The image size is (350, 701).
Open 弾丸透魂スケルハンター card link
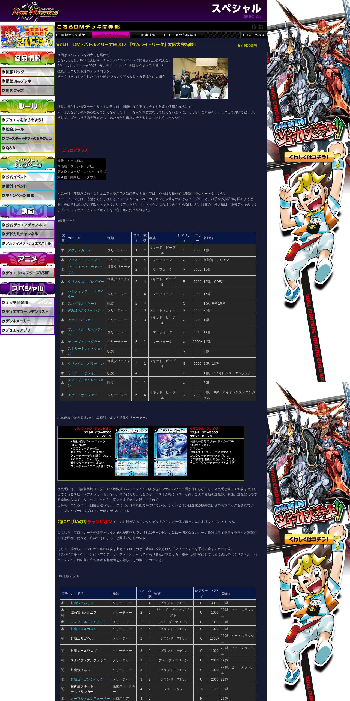(x=86, y=310)
